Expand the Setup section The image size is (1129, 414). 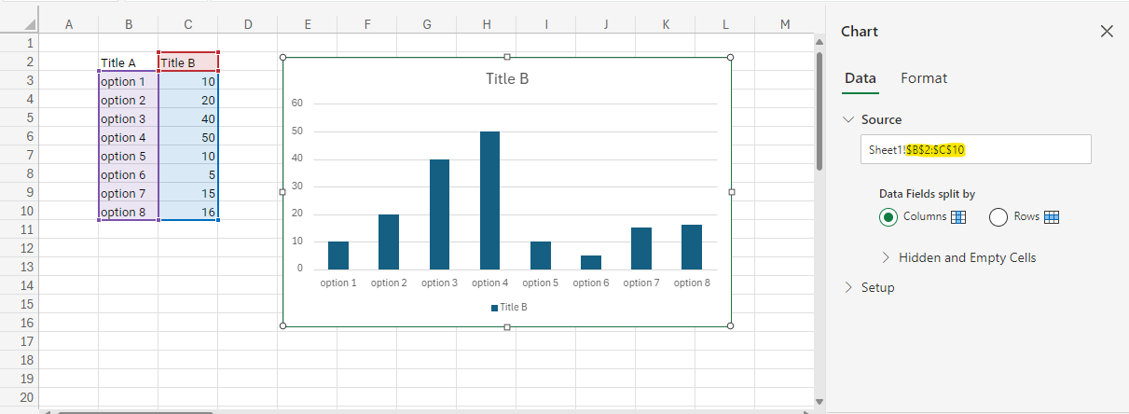[848, 287]
